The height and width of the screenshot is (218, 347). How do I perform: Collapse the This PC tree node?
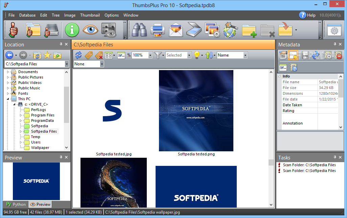click(8, 99)
